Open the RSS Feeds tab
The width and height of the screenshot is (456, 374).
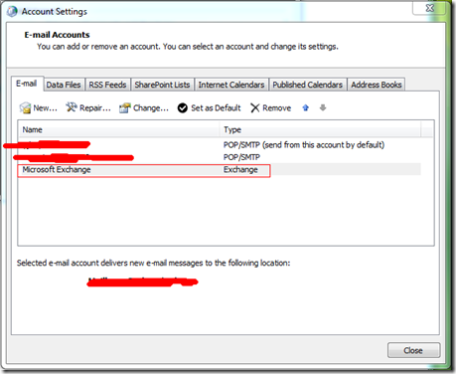coord(107,85)
